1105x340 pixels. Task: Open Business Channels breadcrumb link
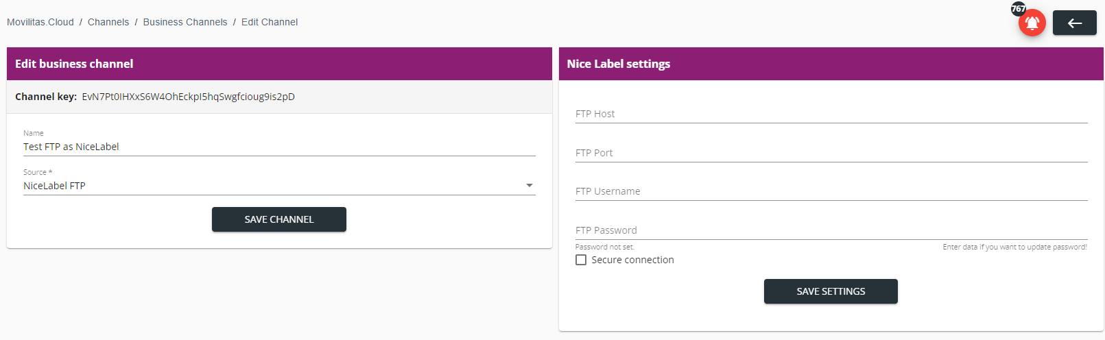click(185, 22)
